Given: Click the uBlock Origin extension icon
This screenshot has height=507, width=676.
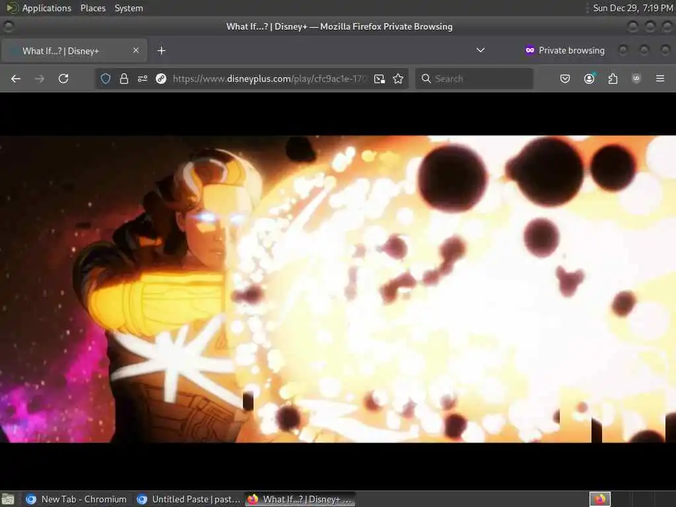Looking at the screenshot, I should [636, 79].
